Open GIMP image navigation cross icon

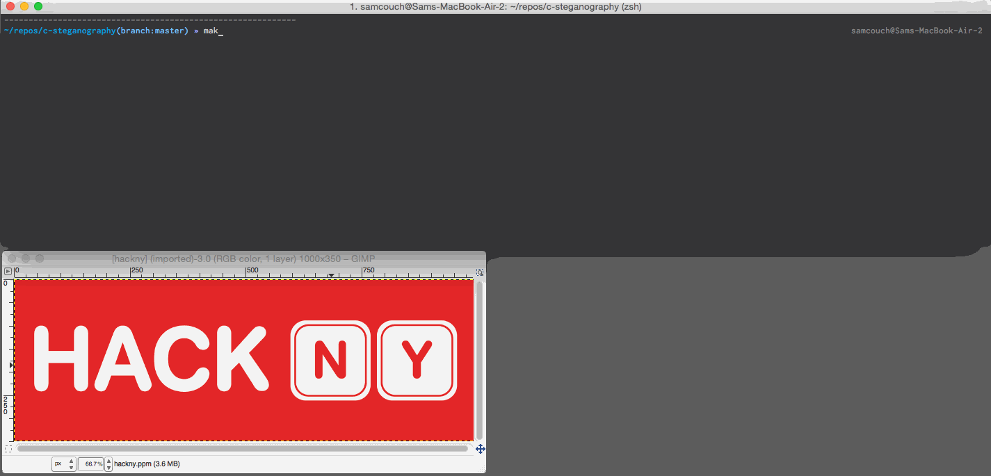click(480, 449)
